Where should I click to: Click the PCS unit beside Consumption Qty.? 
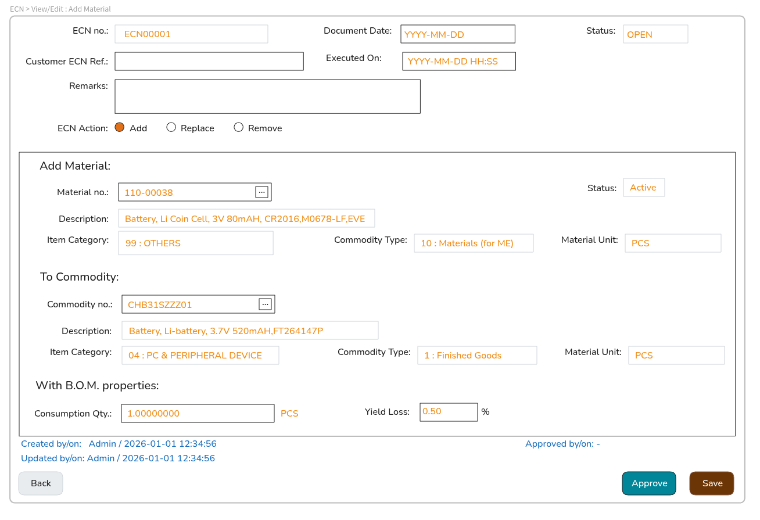289,414
